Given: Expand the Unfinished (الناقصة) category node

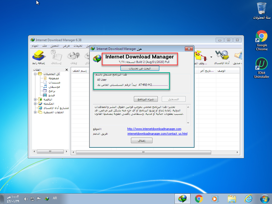Looking at the screenshot, I should (x=35, y=100).
